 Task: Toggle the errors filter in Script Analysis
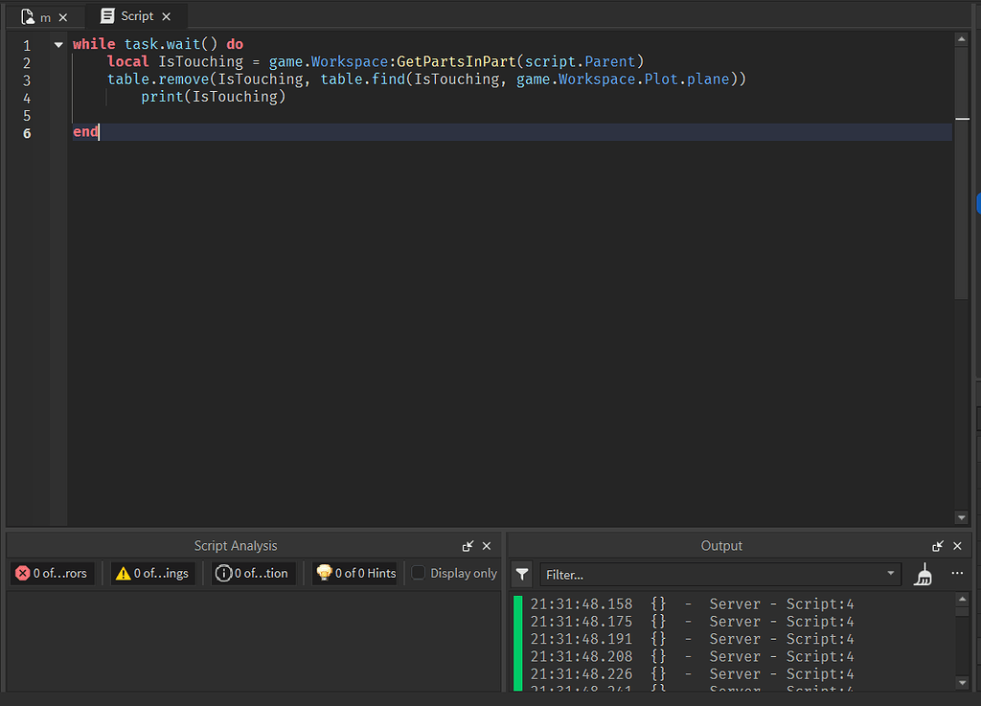click(x=52, y=573)
